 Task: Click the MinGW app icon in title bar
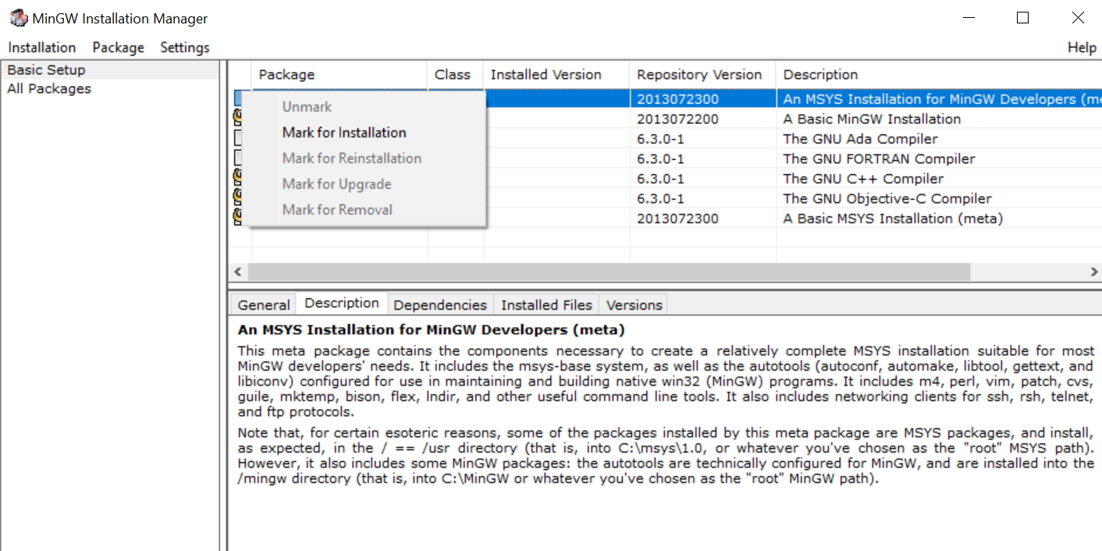[17, 18]
